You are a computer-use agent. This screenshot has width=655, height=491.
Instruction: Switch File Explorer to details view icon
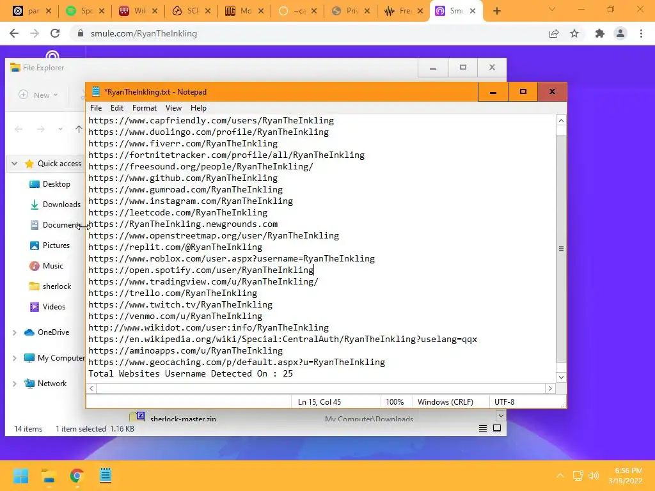[x=483, y=428]
